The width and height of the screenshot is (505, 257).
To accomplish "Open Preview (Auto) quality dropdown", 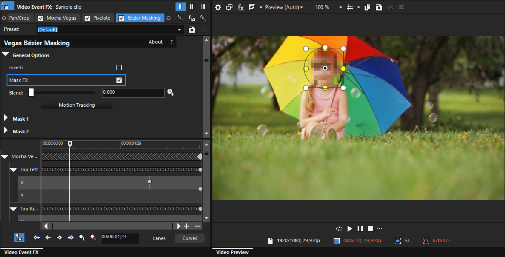I will (284, 7).
